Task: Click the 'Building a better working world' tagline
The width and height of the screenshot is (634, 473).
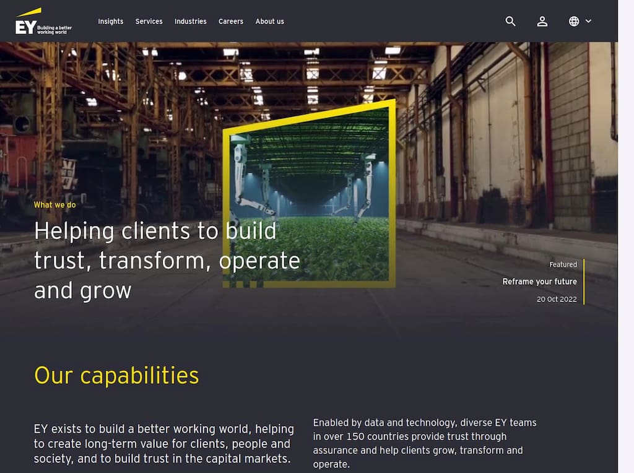Action: tap(55, 28)
